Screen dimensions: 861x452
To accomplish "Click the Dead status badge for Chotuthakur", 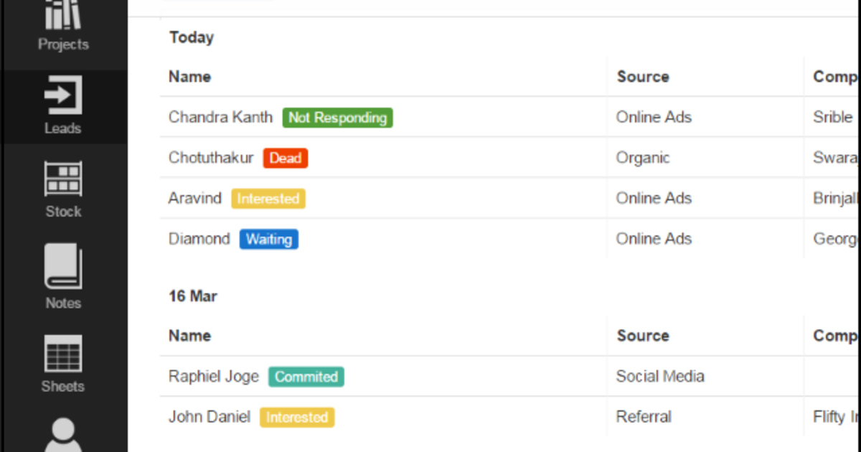I will [285, 158].
